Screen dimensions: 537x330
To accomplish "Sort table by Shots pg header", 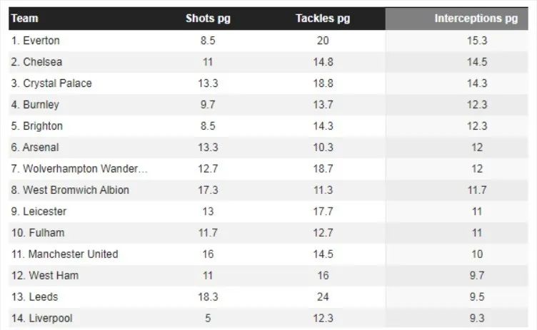I will point(208,19).
